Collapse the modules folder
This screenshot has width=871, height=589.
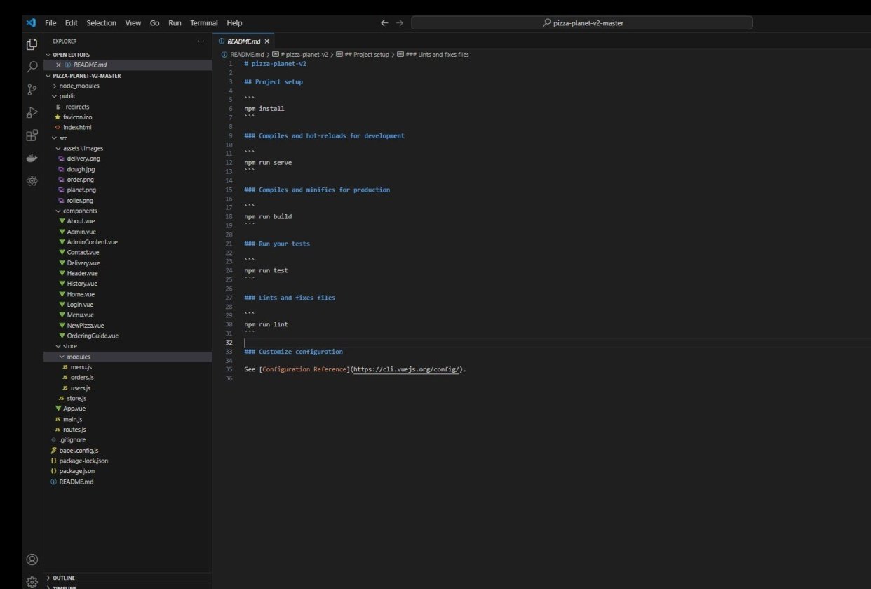tap(128, 357)
